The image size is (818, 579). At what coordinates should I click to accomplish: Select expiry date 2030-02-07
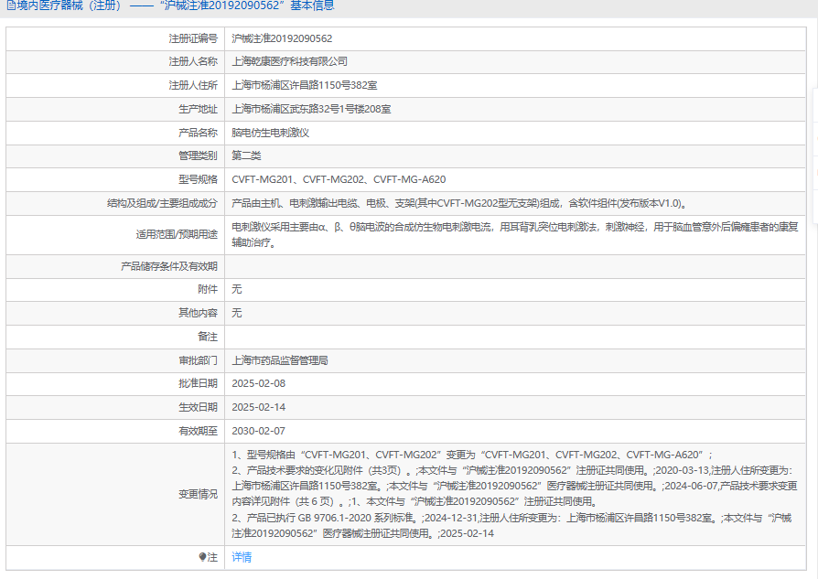point(259,432)
